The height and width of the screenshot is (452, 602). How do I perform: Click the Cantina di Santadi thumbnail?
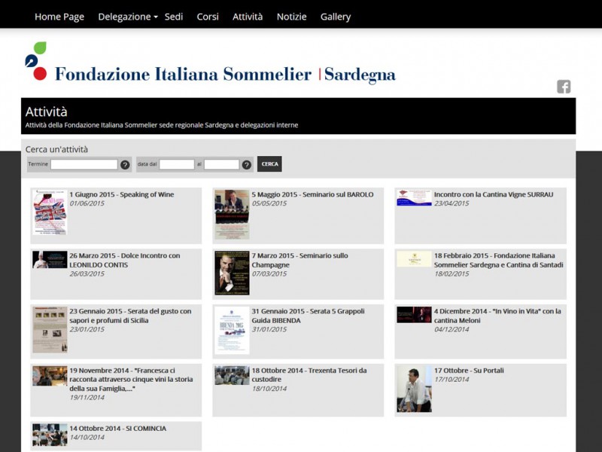pos(414,259)
